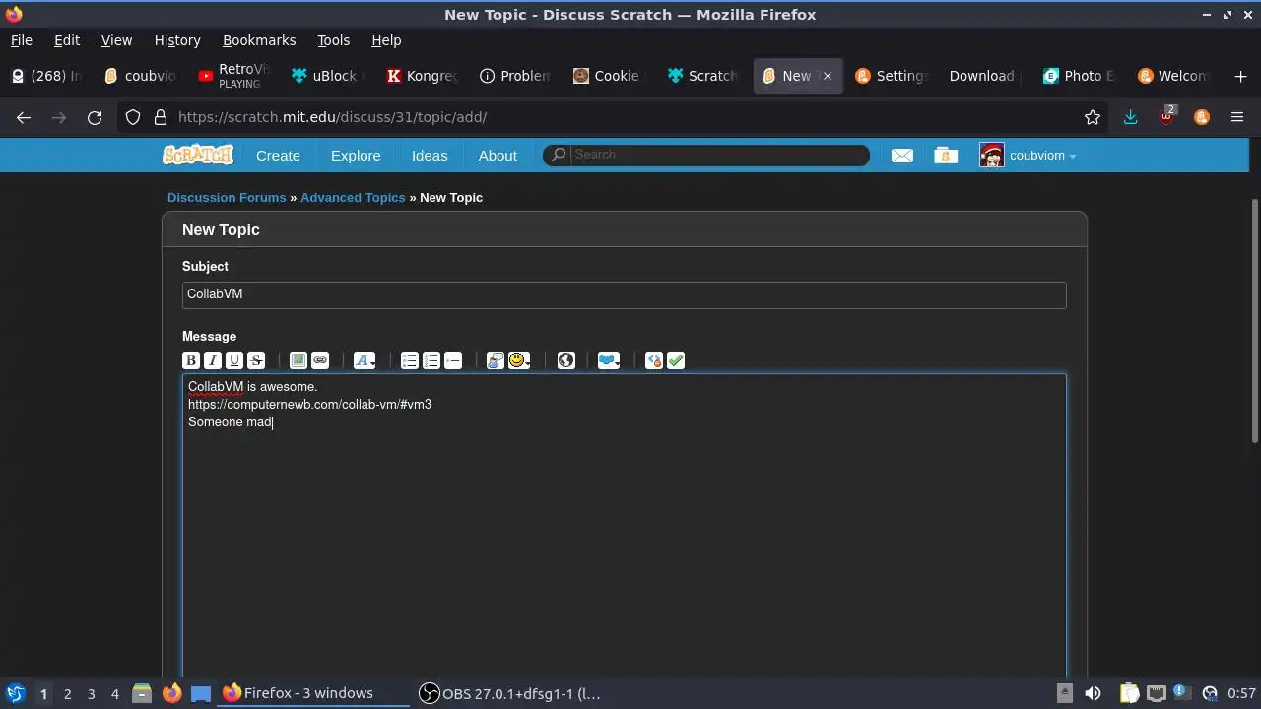This screenshot has width=1261, height=709.
Task: Go back to previous page
Action: point(24,117)
